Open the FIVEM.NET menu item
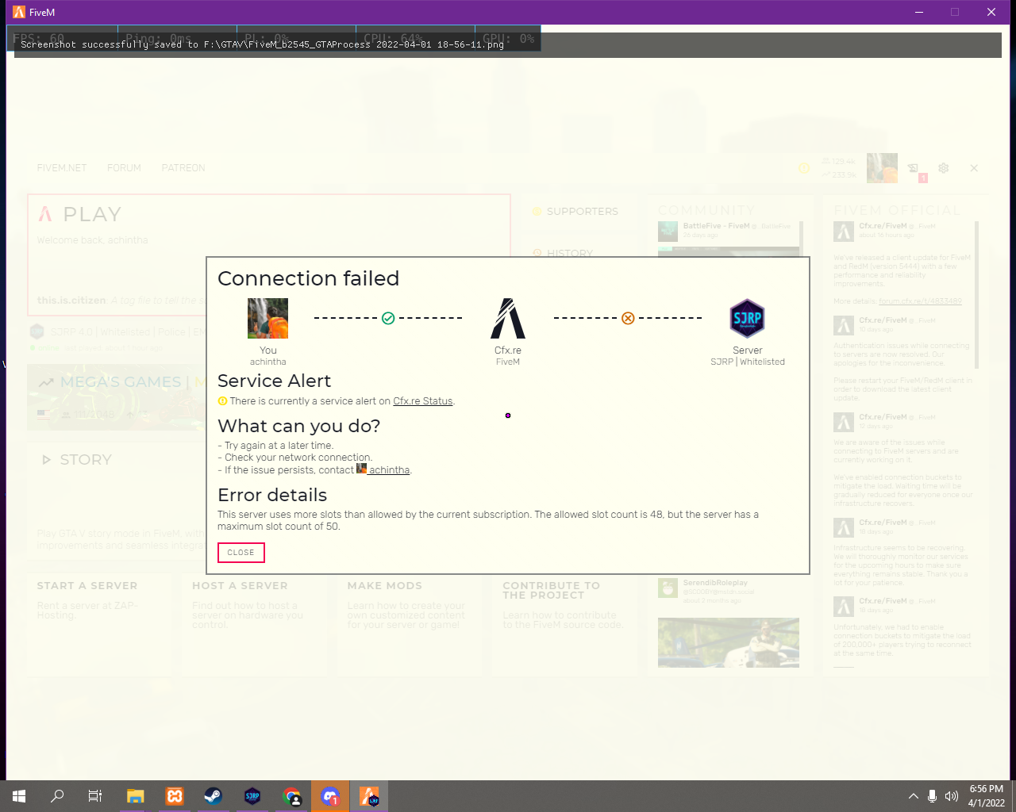 [62, 168]
